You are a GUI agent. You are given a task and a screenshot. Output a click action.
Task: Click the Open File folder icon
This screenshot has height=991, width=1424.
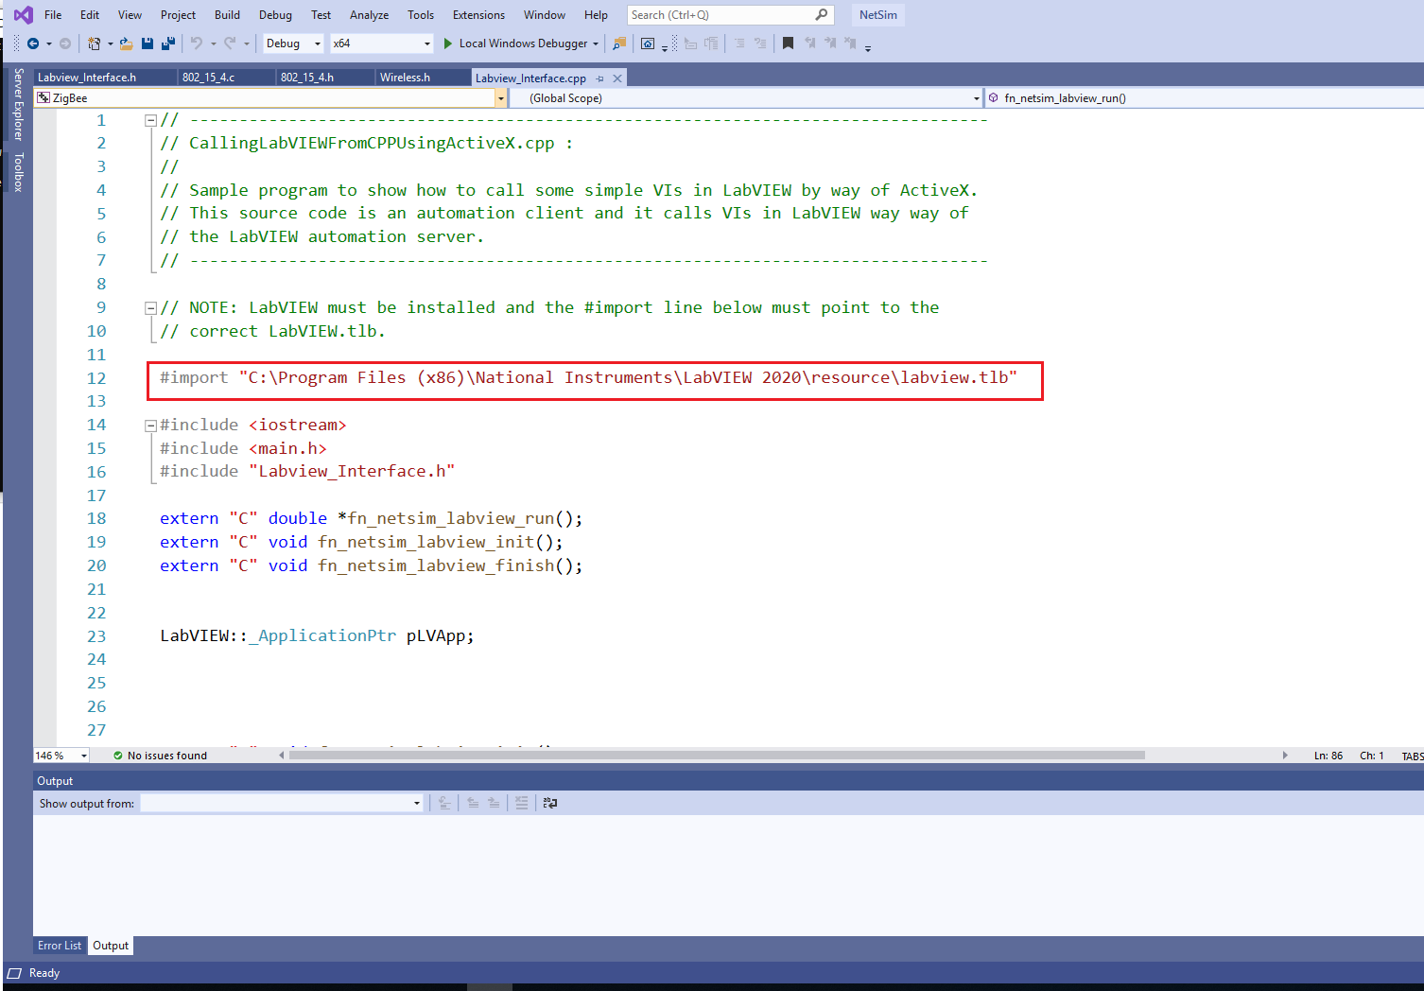126,43
